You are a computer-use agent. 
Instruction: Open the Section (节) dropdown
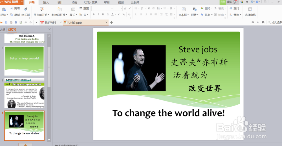[84, 15]
